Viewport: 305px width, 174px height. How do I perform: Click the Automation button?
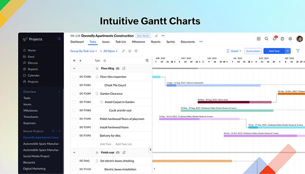coord(253,51)
